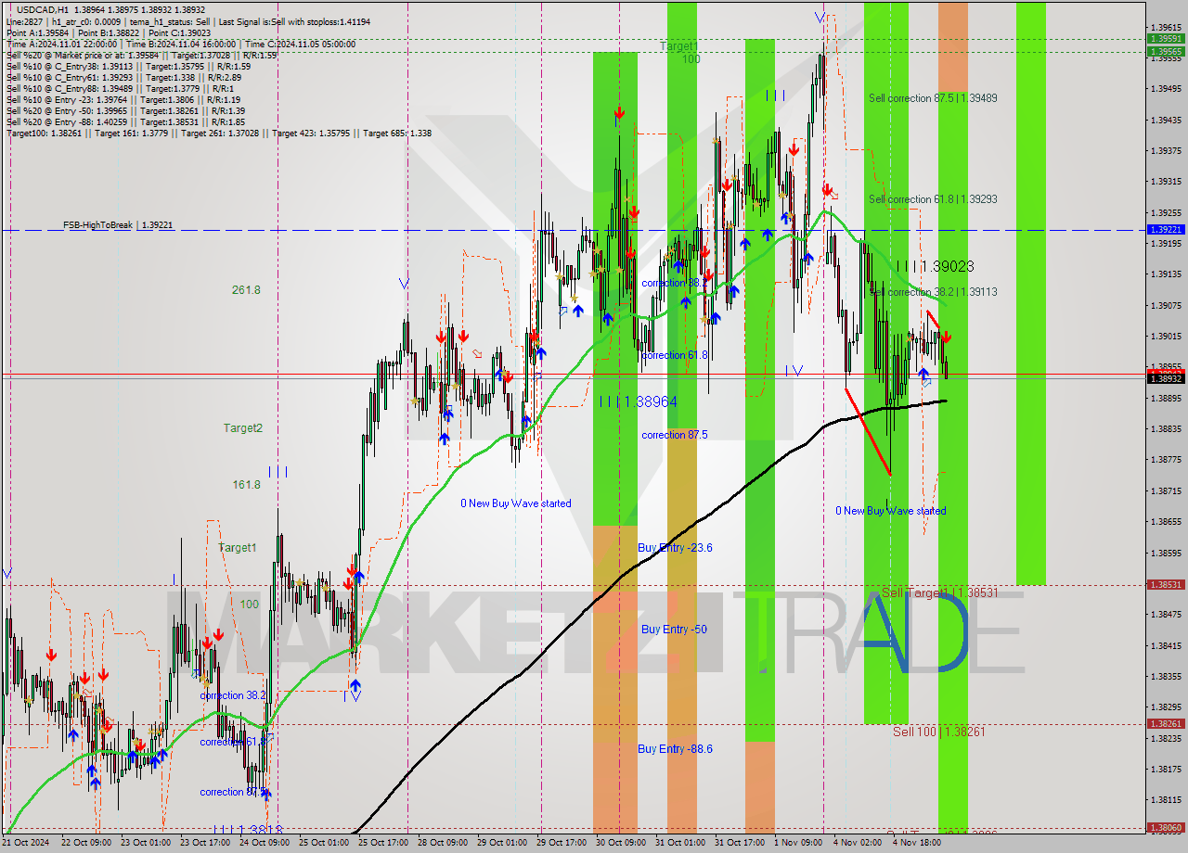Image resolution: width=1188 pixels, height=853 pixels.
Task: Click the 1.38775 price-axis value
Action: (1166, 460)
